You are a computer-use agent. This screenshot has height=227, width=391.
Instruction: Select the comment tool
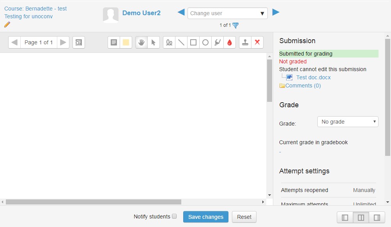114,42
